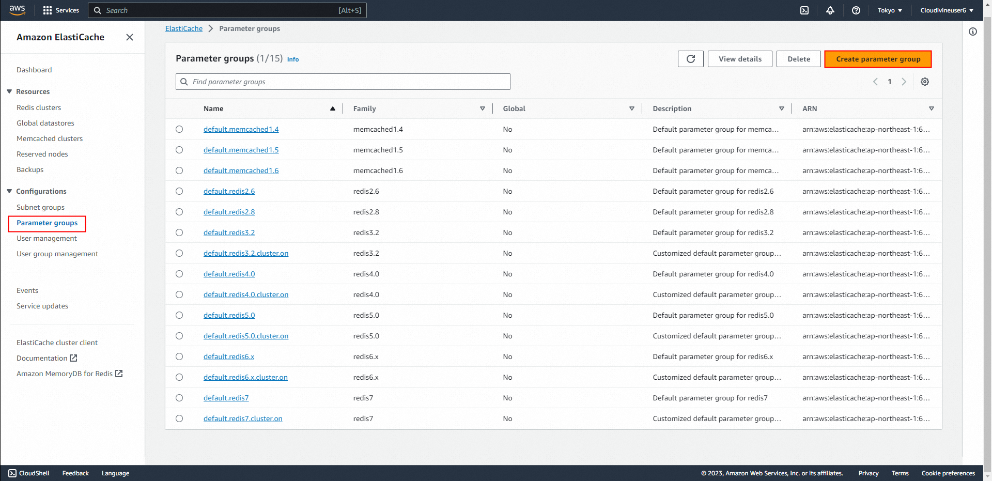
Task: Open User group management in sidebar
Action: [57, 254]
